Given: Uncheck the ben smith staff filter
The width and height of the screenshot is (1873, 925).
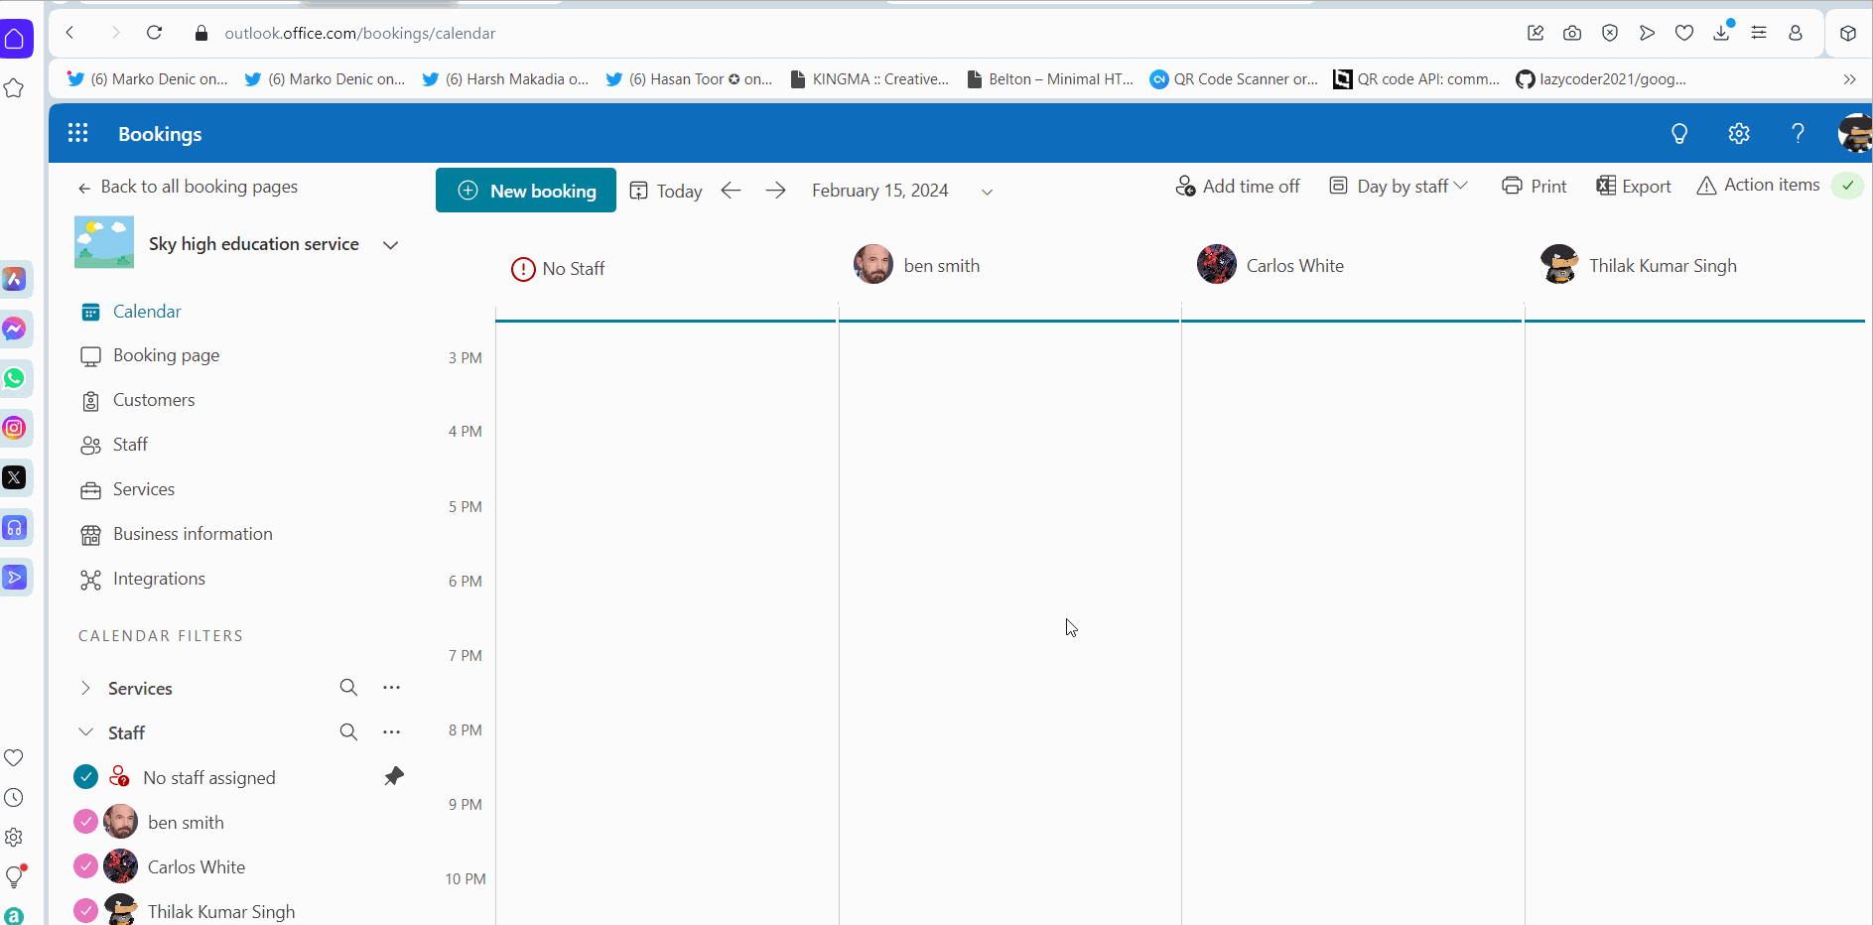Looking at the screenshot, I should pyautogui.click(x=84, y=821).
